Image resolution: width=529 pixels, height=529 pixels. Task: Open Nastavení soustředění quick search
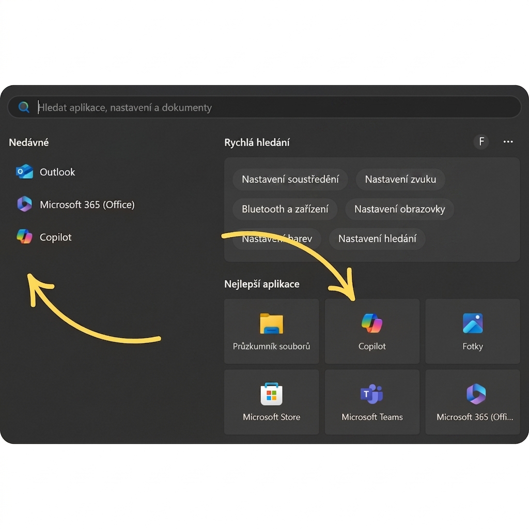(290, 179)
